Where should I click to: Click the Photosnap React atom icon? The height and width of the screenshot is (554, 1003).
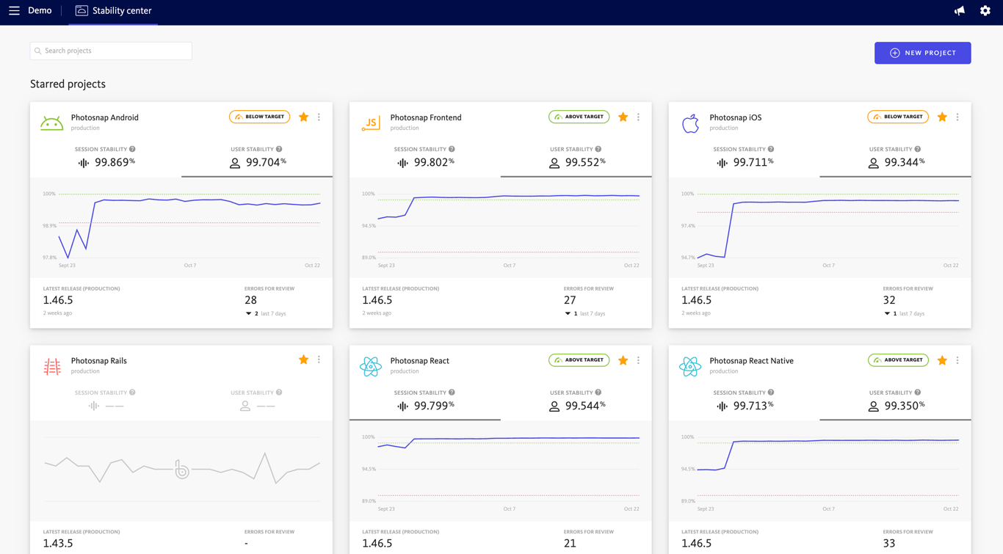point(371,366)
